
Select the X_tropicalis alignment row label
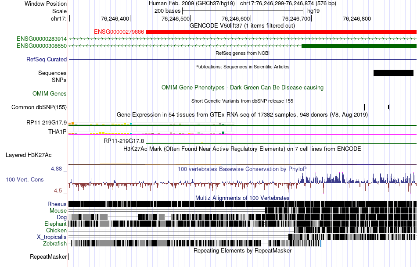click(x=52, y=237)
